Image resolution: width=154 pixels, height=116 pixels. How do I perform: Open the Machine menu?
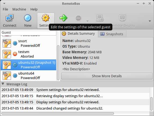19,9
